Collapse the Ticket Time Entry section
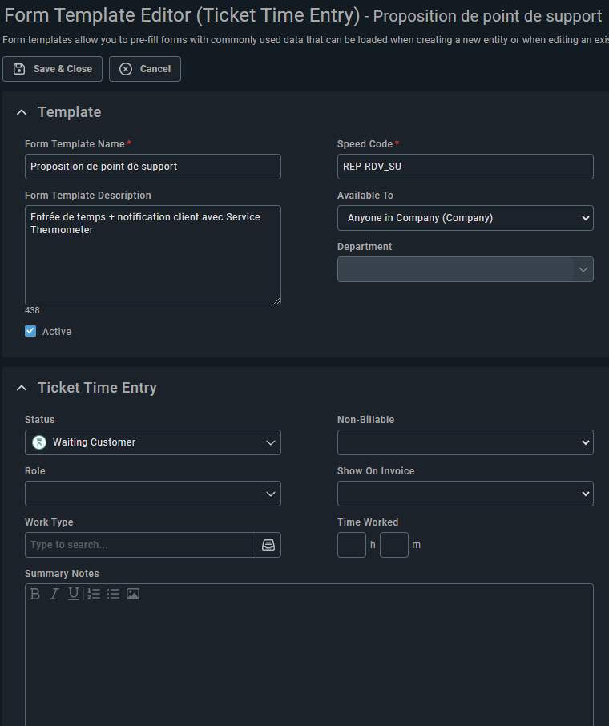The height and width of the screenshot is (726, 609). [22, 388]
